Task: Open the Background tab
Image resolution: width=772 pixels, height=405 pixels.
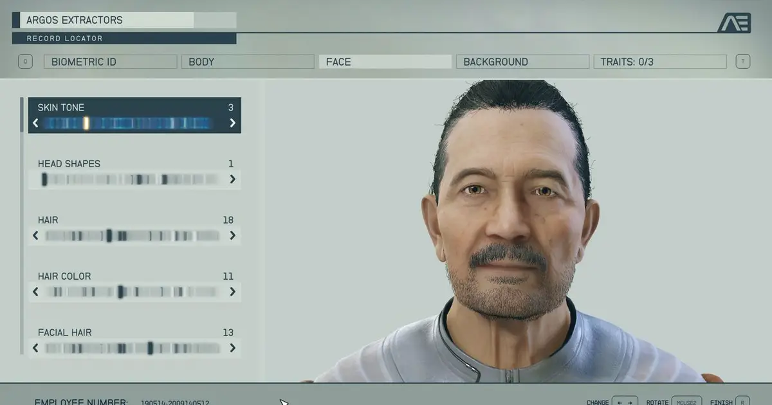Action: (x=522, y=62)
